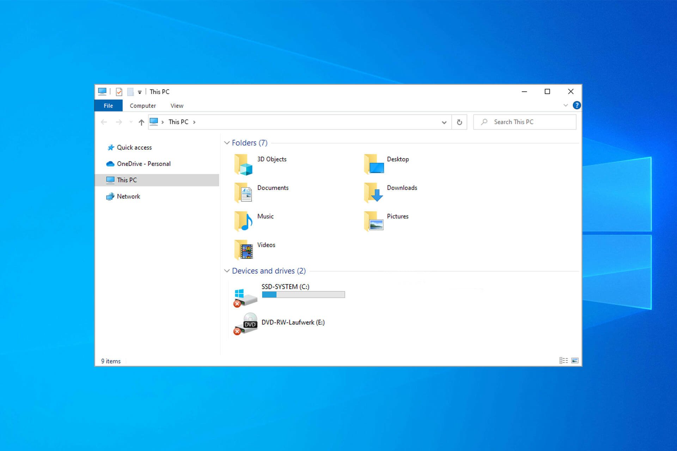677x451 pixels.
Task: Collapse the Devices and drives section
Action: click(227, 271)
